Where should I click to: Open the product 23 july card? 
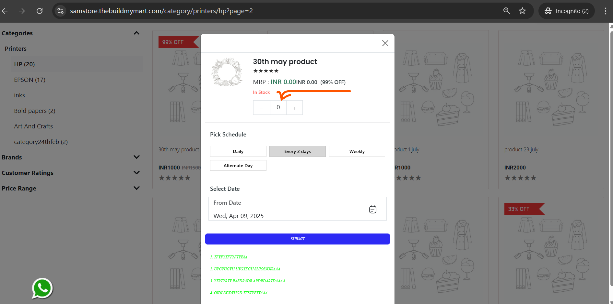pos(551,110)
